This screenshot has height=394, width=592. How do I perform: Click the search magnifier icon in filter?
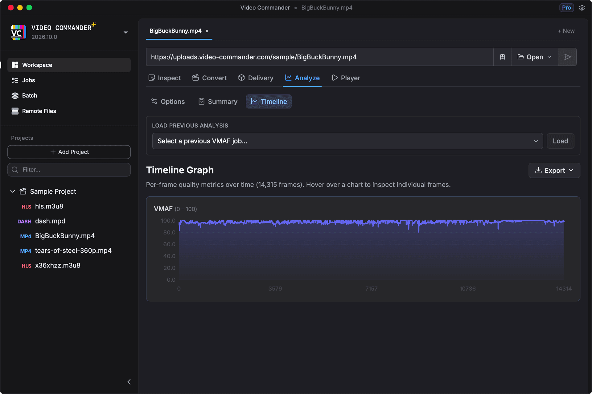click(x=15, y=170)
